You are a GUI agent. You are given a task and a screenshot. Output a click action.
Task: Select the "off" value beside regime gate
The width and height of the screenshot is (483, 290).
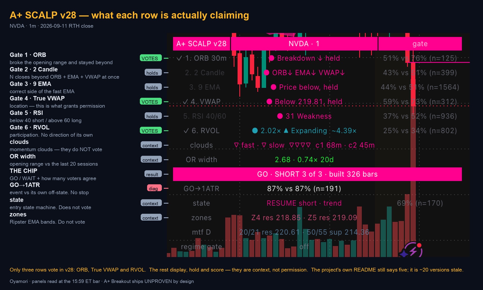pos(304,247)
